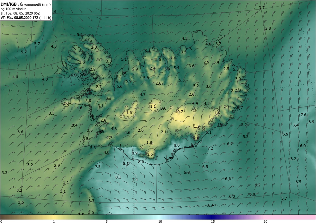Click the 1.9 value in south Iceland
This screenshot has height=224, width=316.
coord(149,142)
